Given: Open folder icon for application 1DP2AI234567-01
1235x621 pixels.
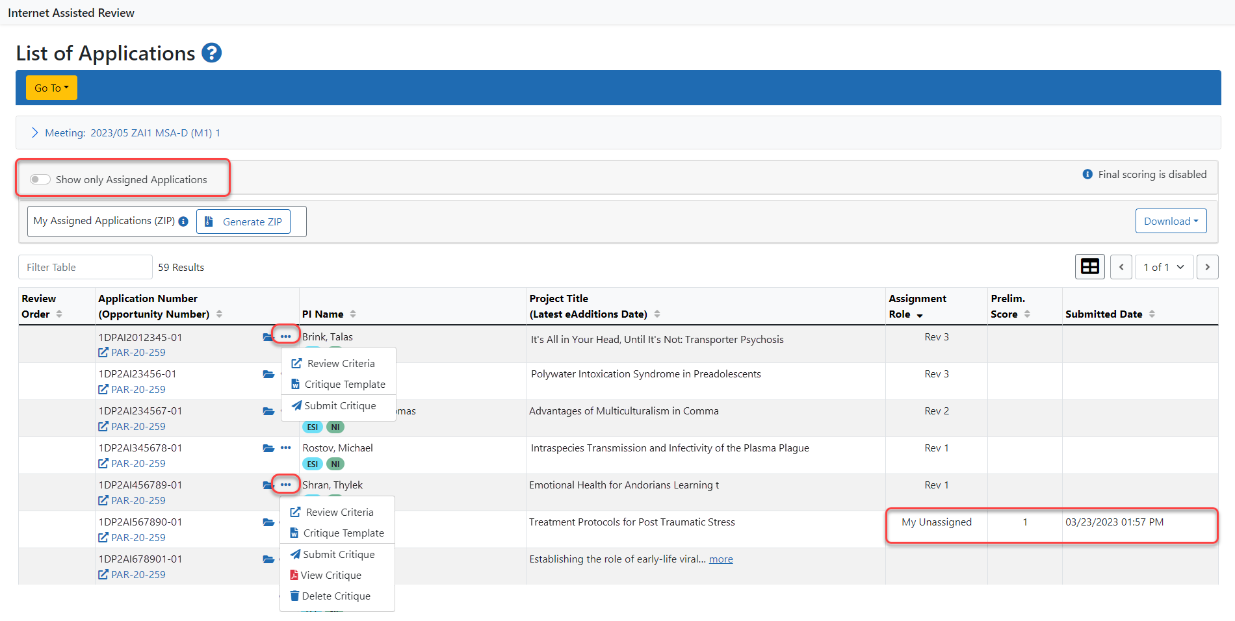Looking at the screenshot, I should tap(268, 411).
